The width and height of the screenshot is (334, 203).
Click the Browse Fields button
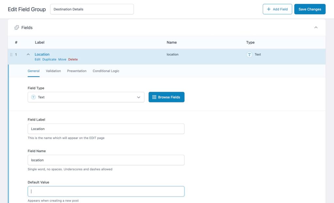(166, 97)
